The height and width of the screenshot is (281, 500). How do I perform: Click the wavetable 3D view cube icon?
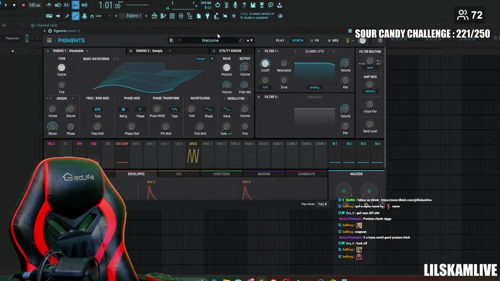212,59
